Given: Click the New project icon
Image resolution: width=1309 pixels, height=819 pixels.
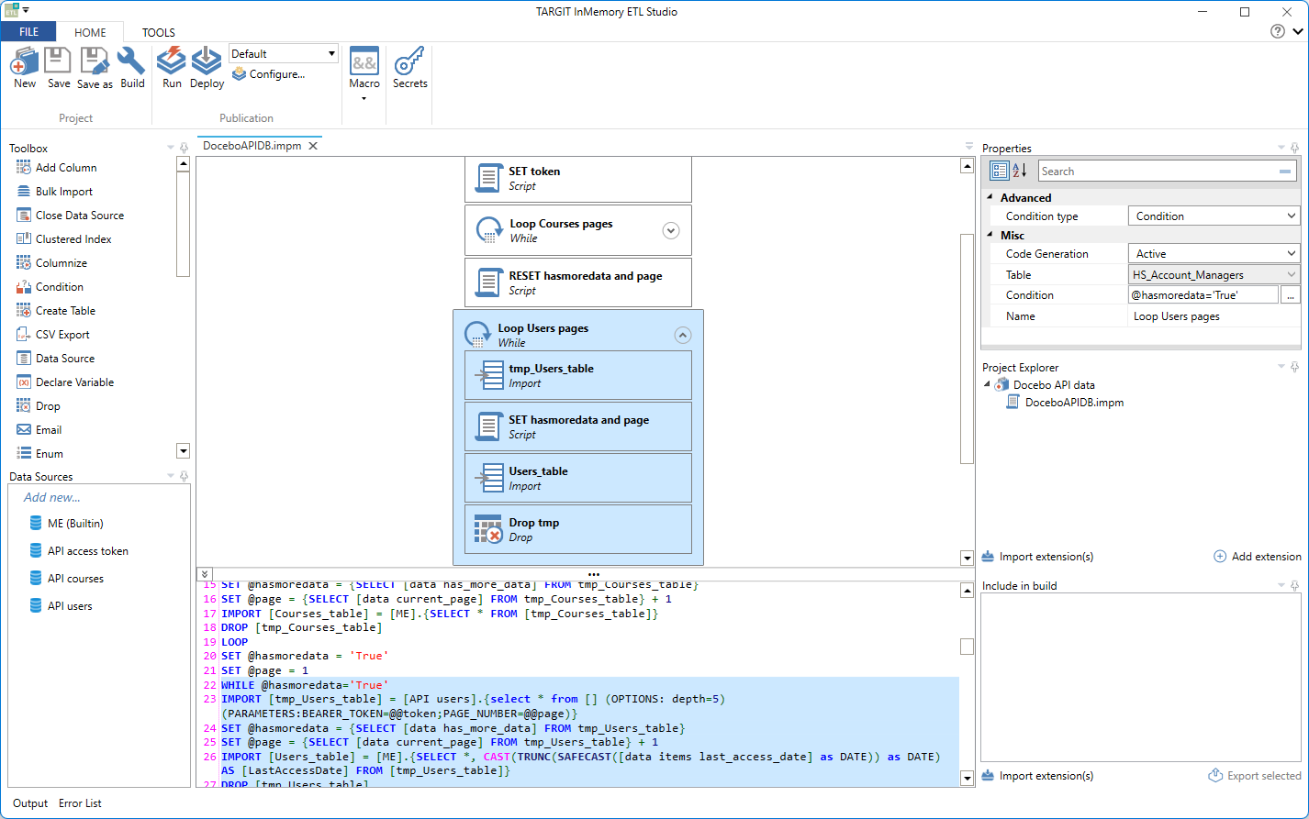Looking at the screenshot, I should [25, 62].
